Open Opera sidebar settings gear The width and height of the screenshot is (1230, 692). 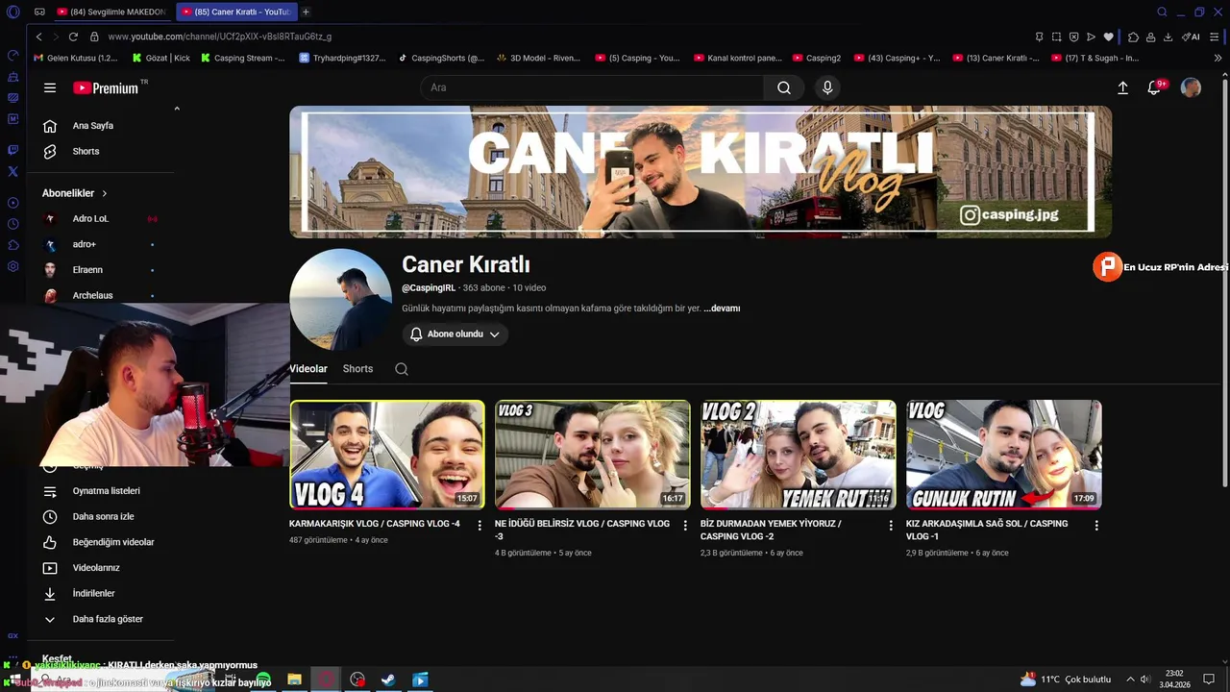pos(12,266)
